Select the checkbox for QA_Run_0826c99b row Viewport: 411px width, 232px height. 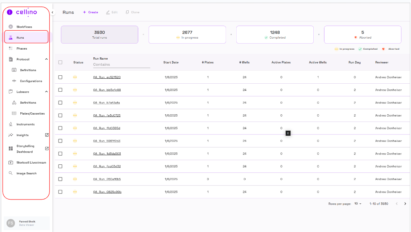click(x=60, y=192)
